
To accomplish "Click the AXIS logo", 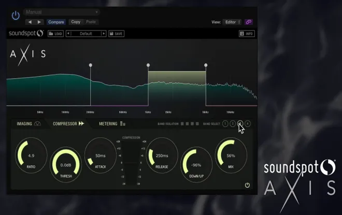I will [x=27, y=54].
